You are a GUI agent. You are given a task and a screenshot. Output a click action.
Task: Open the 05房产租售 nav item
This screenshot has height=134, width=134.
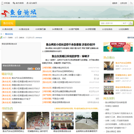coord(74,29)
